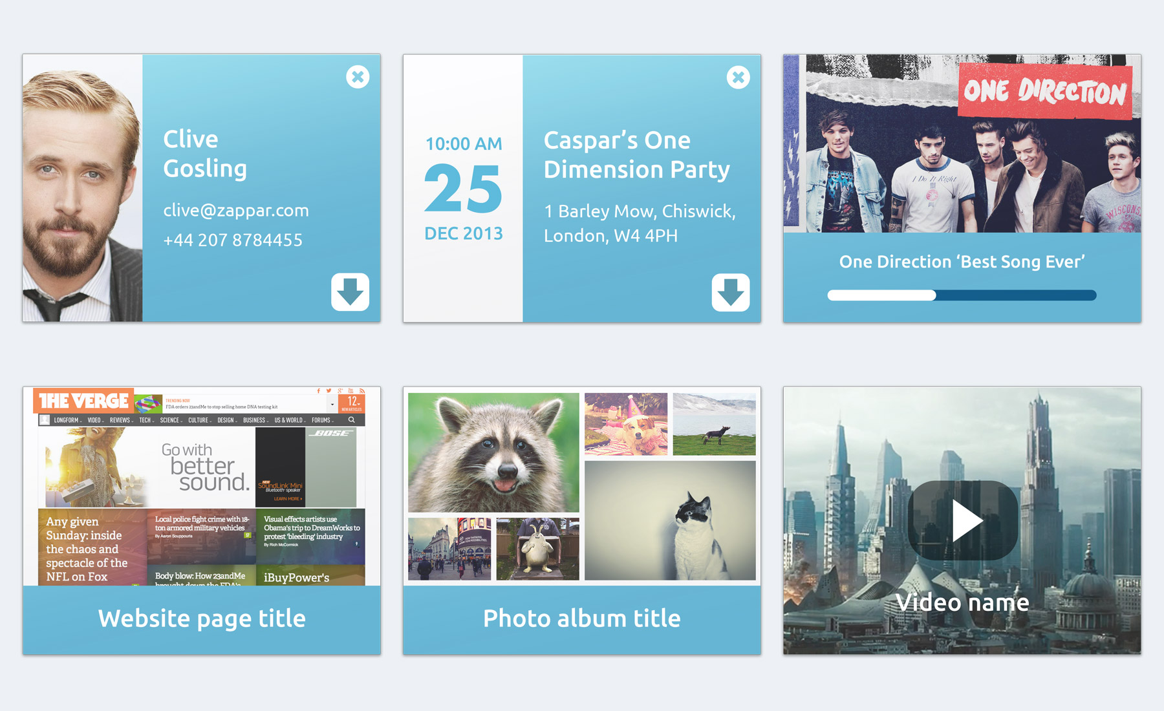The width and height of the screenshot is (1164, 711).
Task: Play the video with the play button
Action: 963,520
